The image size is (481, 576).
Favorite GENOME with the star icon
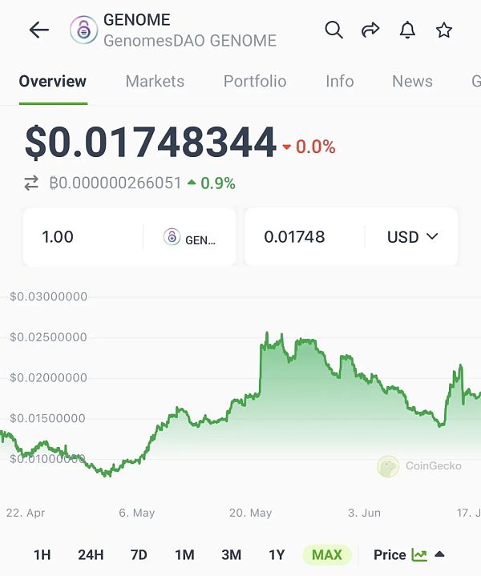444,30
